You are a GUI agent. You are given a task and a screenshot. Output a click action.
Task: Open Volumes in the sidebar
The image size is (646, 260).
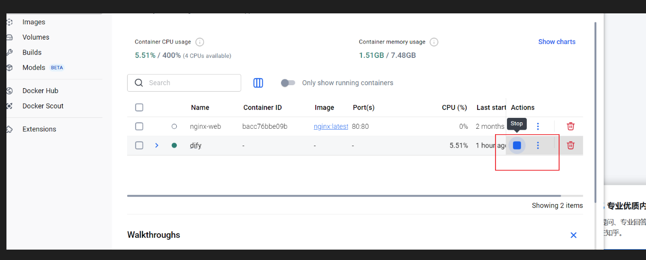[x=36, y=37]
